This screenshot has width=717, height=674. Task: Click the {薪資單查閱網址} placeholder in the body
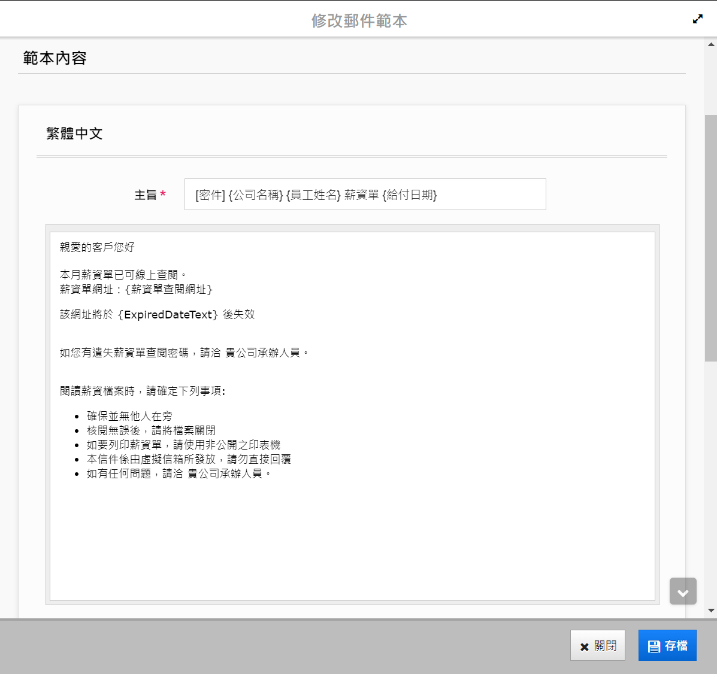tap(169, 290)
